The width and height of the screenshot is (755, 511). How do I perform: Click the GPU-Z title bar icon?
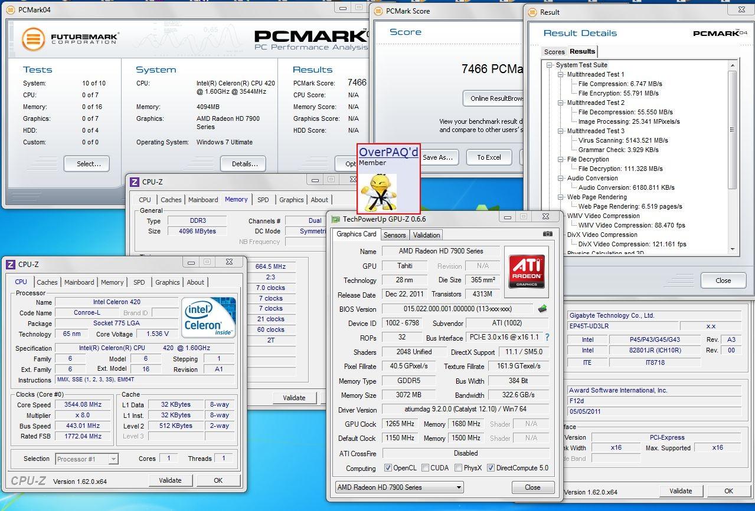(336, 219)
